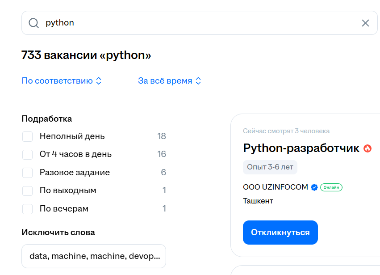Select the По выходным checkbox

click(28, 190)
